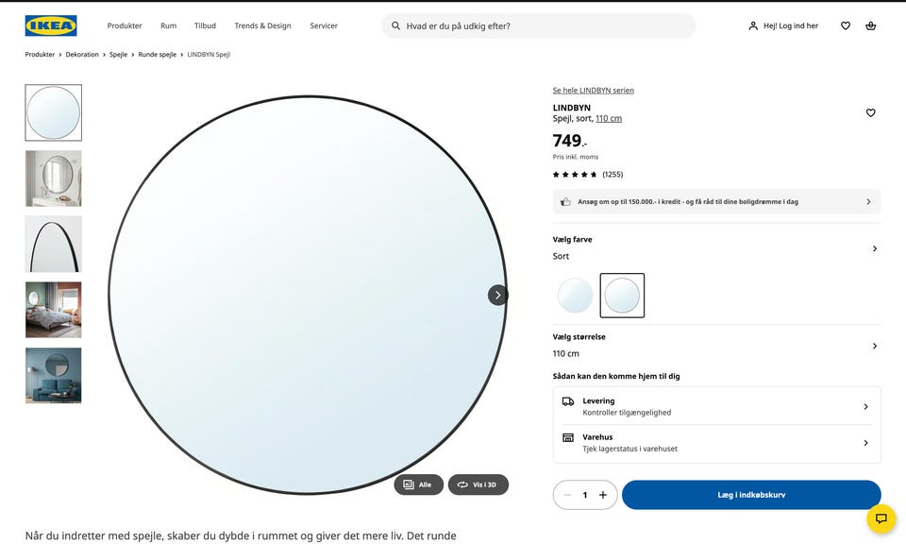The image size is (906, 544).
Task: Click the Vis i 3D button
Action: pos(478,484)
